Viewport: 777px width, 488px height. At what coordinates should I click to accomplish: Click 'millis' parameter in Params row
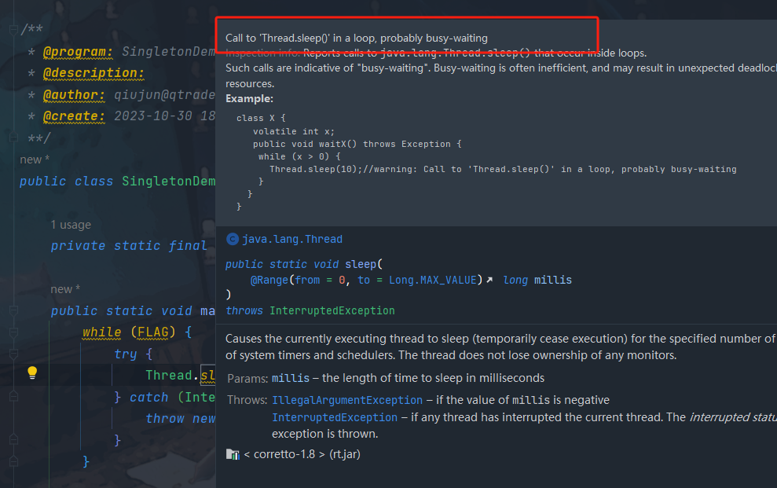coord(291,378)
